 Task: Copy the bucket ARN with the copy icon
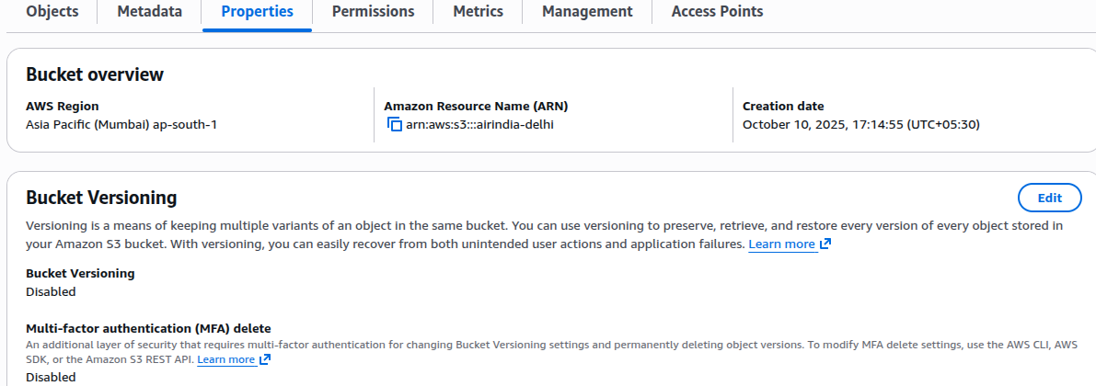(395, 124)
